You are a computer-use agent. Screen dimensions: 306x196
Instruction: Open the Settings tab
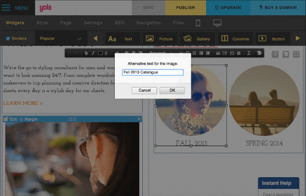pyautogui.click(x=93, y=23)
